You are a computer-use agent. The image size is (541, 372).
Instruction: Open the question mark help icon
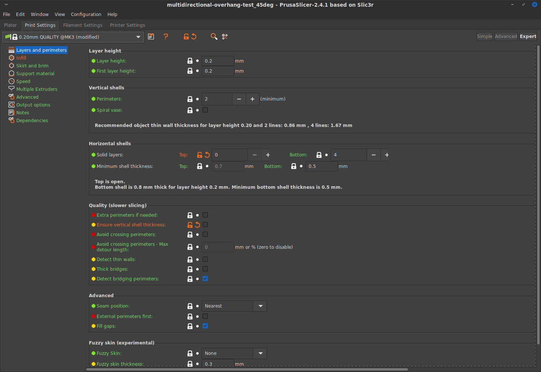166,36
